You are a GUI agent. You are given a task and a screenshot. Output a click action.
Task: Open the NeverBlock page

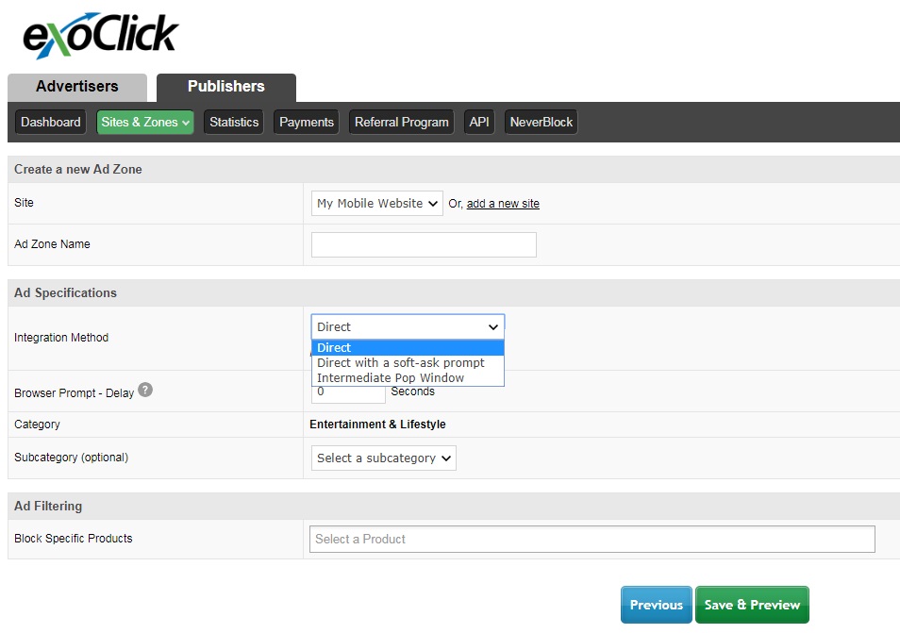(541, 123)
